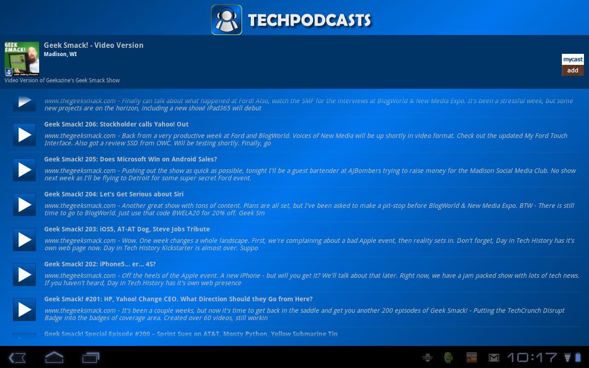Tap the Wi-Fi signal status icon
The width and height of the screenshot is (589, 368).
coord(567,357)
